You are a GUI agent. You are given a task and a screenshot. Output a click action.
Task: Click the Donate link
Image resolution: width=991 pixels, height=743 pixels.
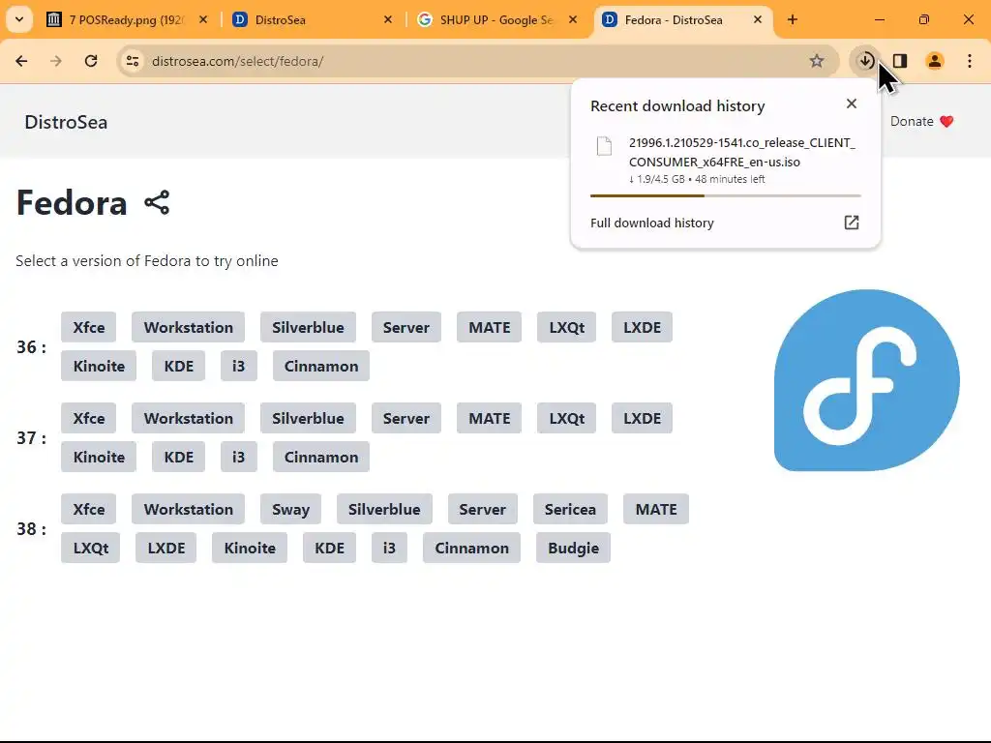pos(921,121)
